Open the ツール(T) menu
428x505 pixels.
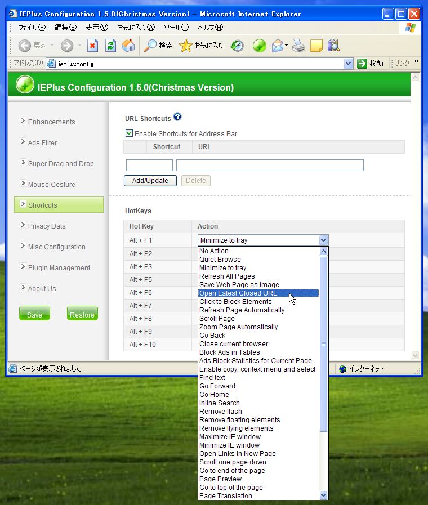176,28
